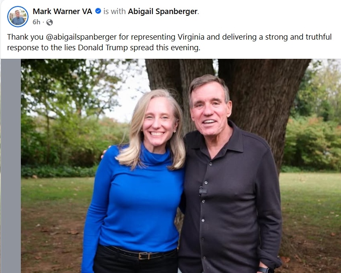This screenshot has height=273, width=341.
Task: Click the gray strip beside the photo
Action: pos(11,166)
